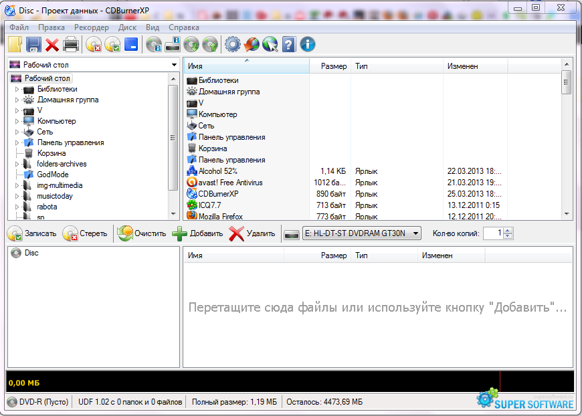Screen dimensions: 582x416
Task: Select GodMode in the folder tree
Action: [x=53, y=175]
